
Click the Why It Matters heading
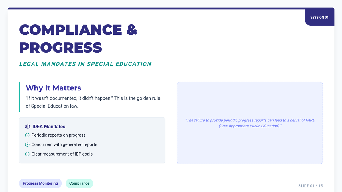[x=53, y=88]
